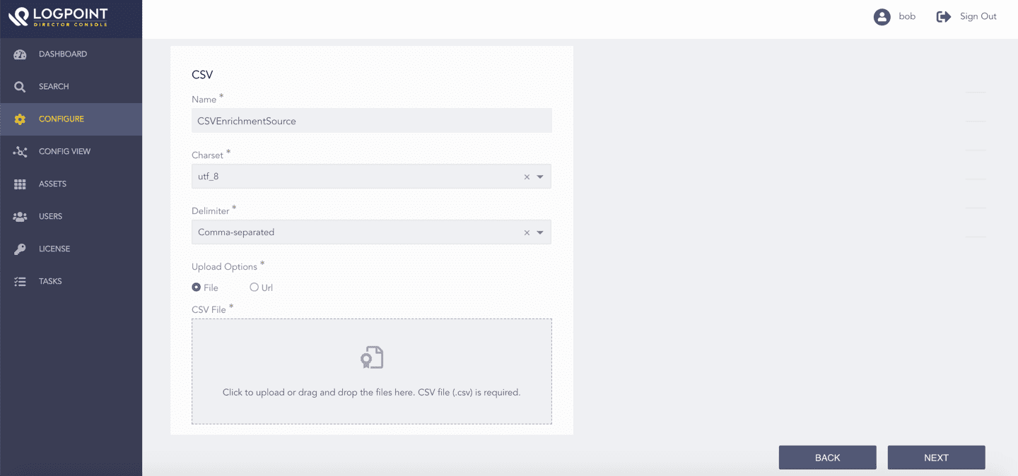The image size is (1018, 476).
Task: Click the Name input field
Action: 371,121
